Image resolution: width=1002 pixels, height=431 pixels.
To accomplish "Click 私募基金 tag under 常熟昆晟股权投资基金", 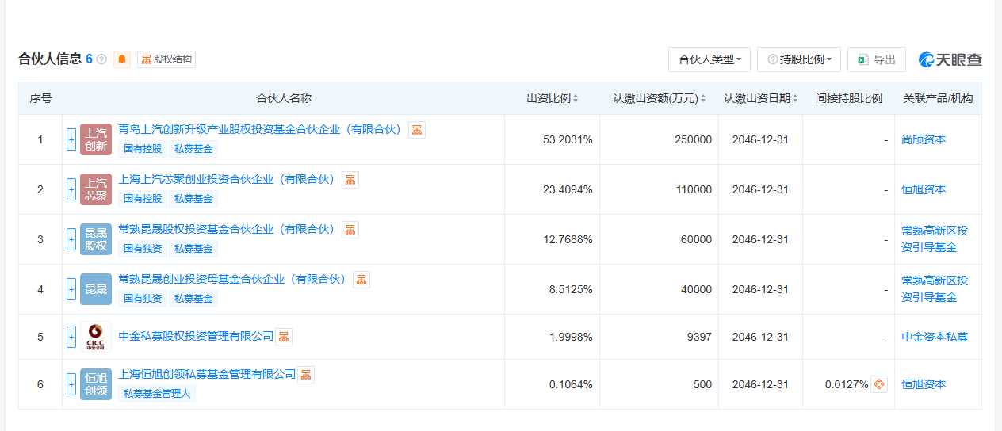I will pyautogui.click(x=193, y=249).
